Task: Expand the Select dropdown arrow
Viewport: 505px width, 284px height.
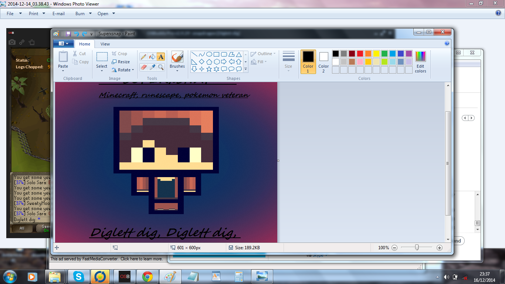Action: [x=102, y=71]
